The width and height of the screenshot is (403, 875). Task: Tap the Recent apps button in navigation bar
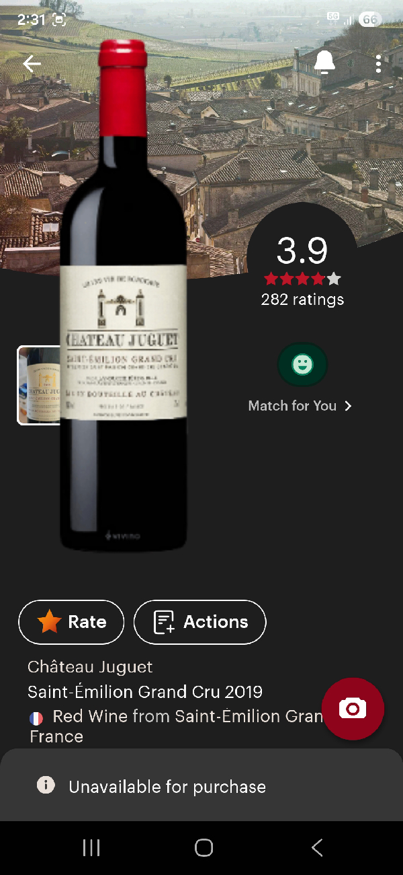tap(91, 847)
